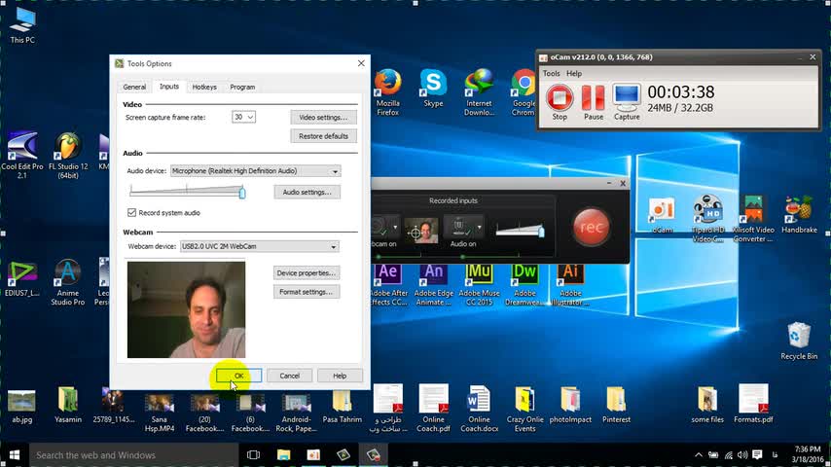
Task: Select the Adobe Edge Animate icon
Action: tap(434, 284)
